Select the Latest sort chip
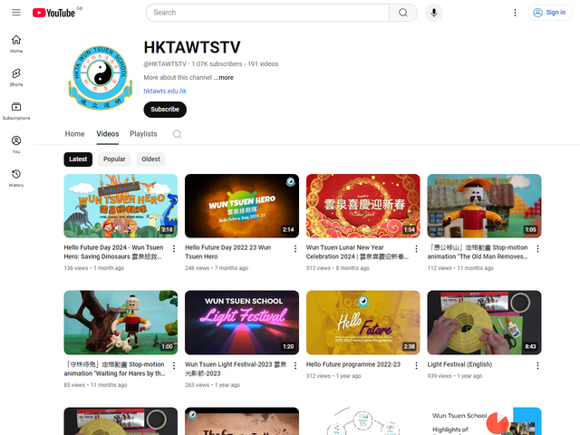 coord(78,159)
